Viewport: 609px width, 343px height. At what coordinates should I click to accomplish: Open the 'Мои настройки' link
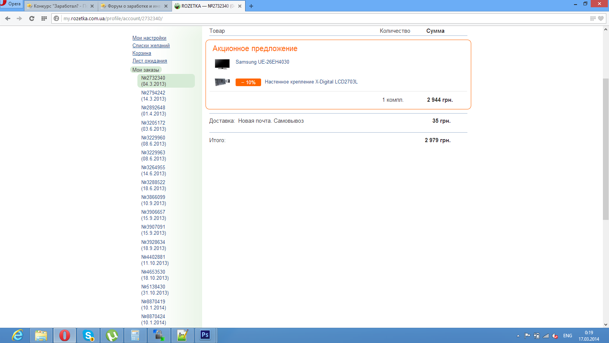pyautogui.click(x=149, y=38)
